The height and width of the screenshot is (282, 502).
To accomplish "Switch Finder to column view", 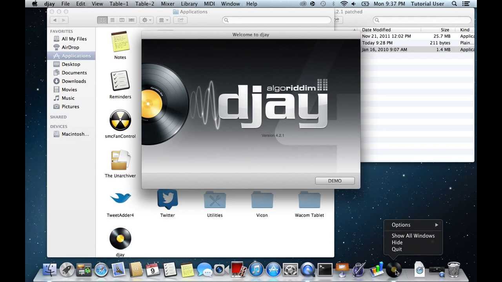I will tap(122, 20).
